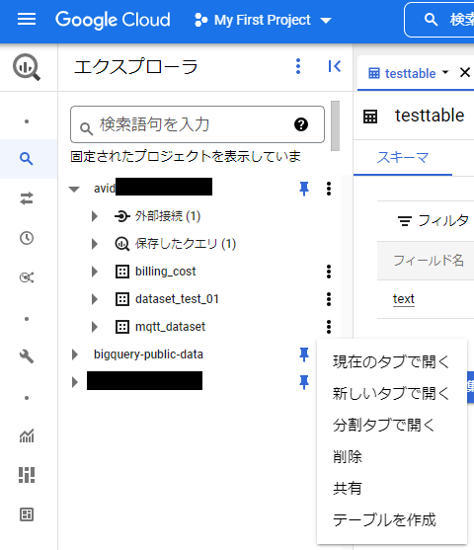Open the My First Project selector
The height and width of the screenshot is (550, 474).
click(x=263, y=20)
